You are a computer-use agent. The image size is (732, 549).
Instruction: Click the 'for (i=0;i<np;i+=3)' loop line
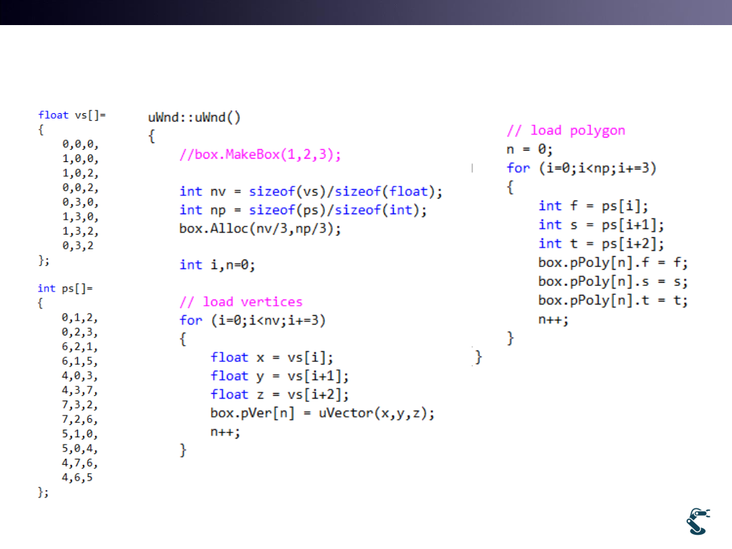(x=581, y=167)
